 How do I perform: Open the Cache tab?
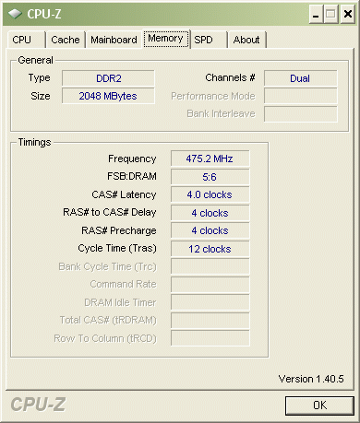pos(66,40)
